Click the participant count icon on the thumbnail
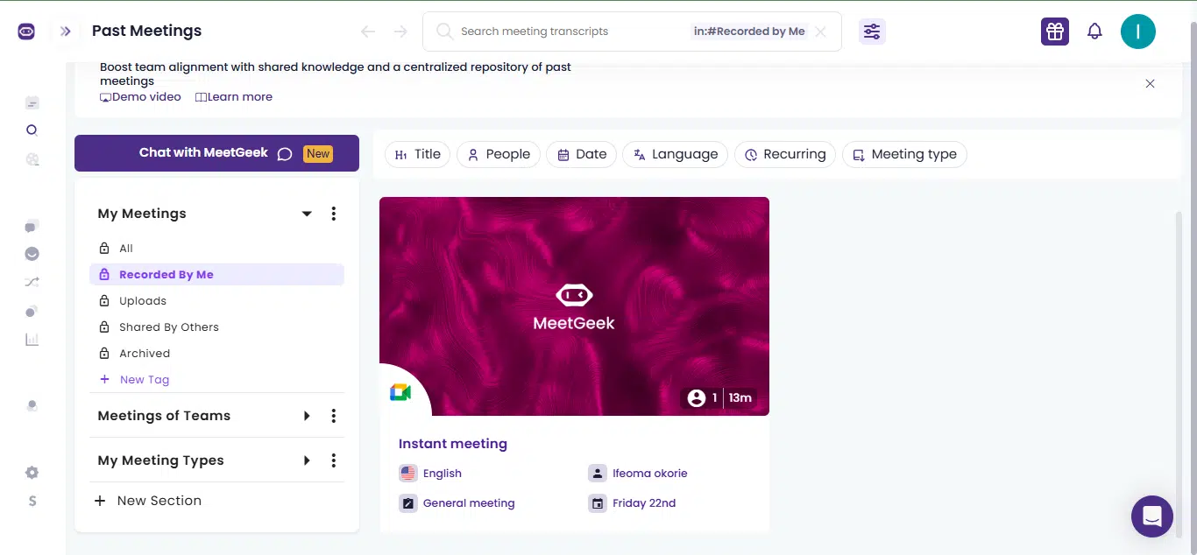1197x555 pixels. 697,398
